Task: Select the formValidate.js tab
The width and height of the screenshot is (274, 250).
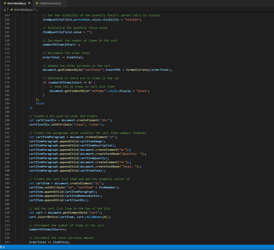Action: pyautogui.click(x=17, y=4)
